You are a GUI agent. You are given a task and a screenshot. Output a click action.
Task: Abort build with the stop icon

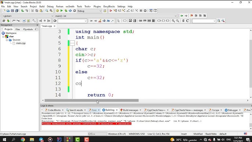[x=75, y=11]
